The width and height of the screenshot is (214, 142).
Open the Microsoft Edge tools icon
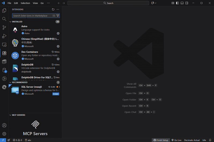point(4,87)
